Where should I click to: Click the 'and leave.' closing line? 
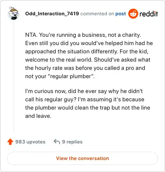pyautogui.click(x=38, y=116)
